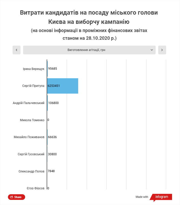Click the next chart arrow button
This screenshot has width=180, height=205.
point(162,50)
